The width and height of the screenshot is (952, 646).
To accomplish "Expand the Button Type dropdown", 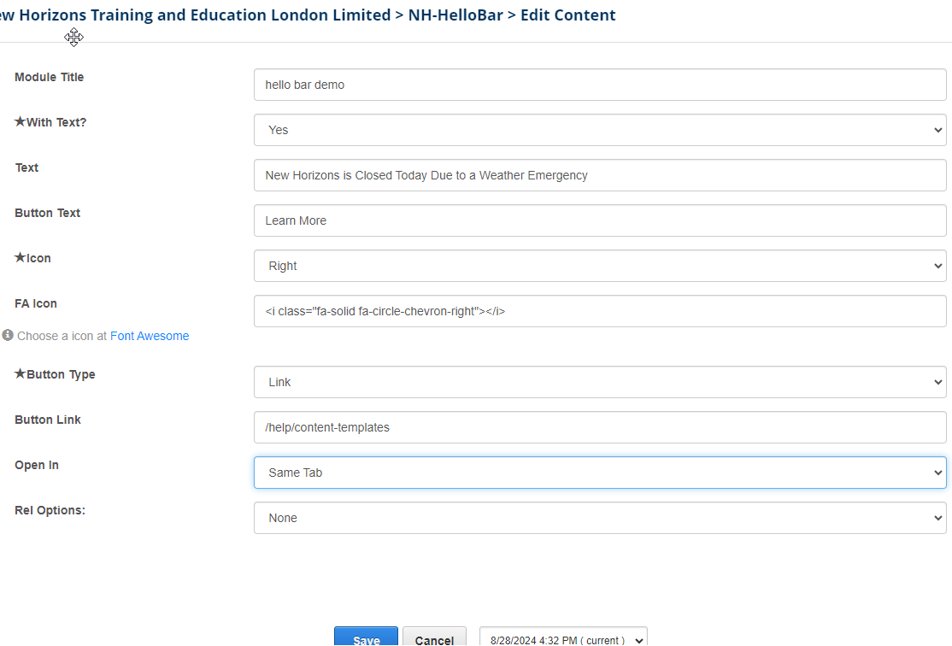I will pyautogui.click(x=599, y=382).
